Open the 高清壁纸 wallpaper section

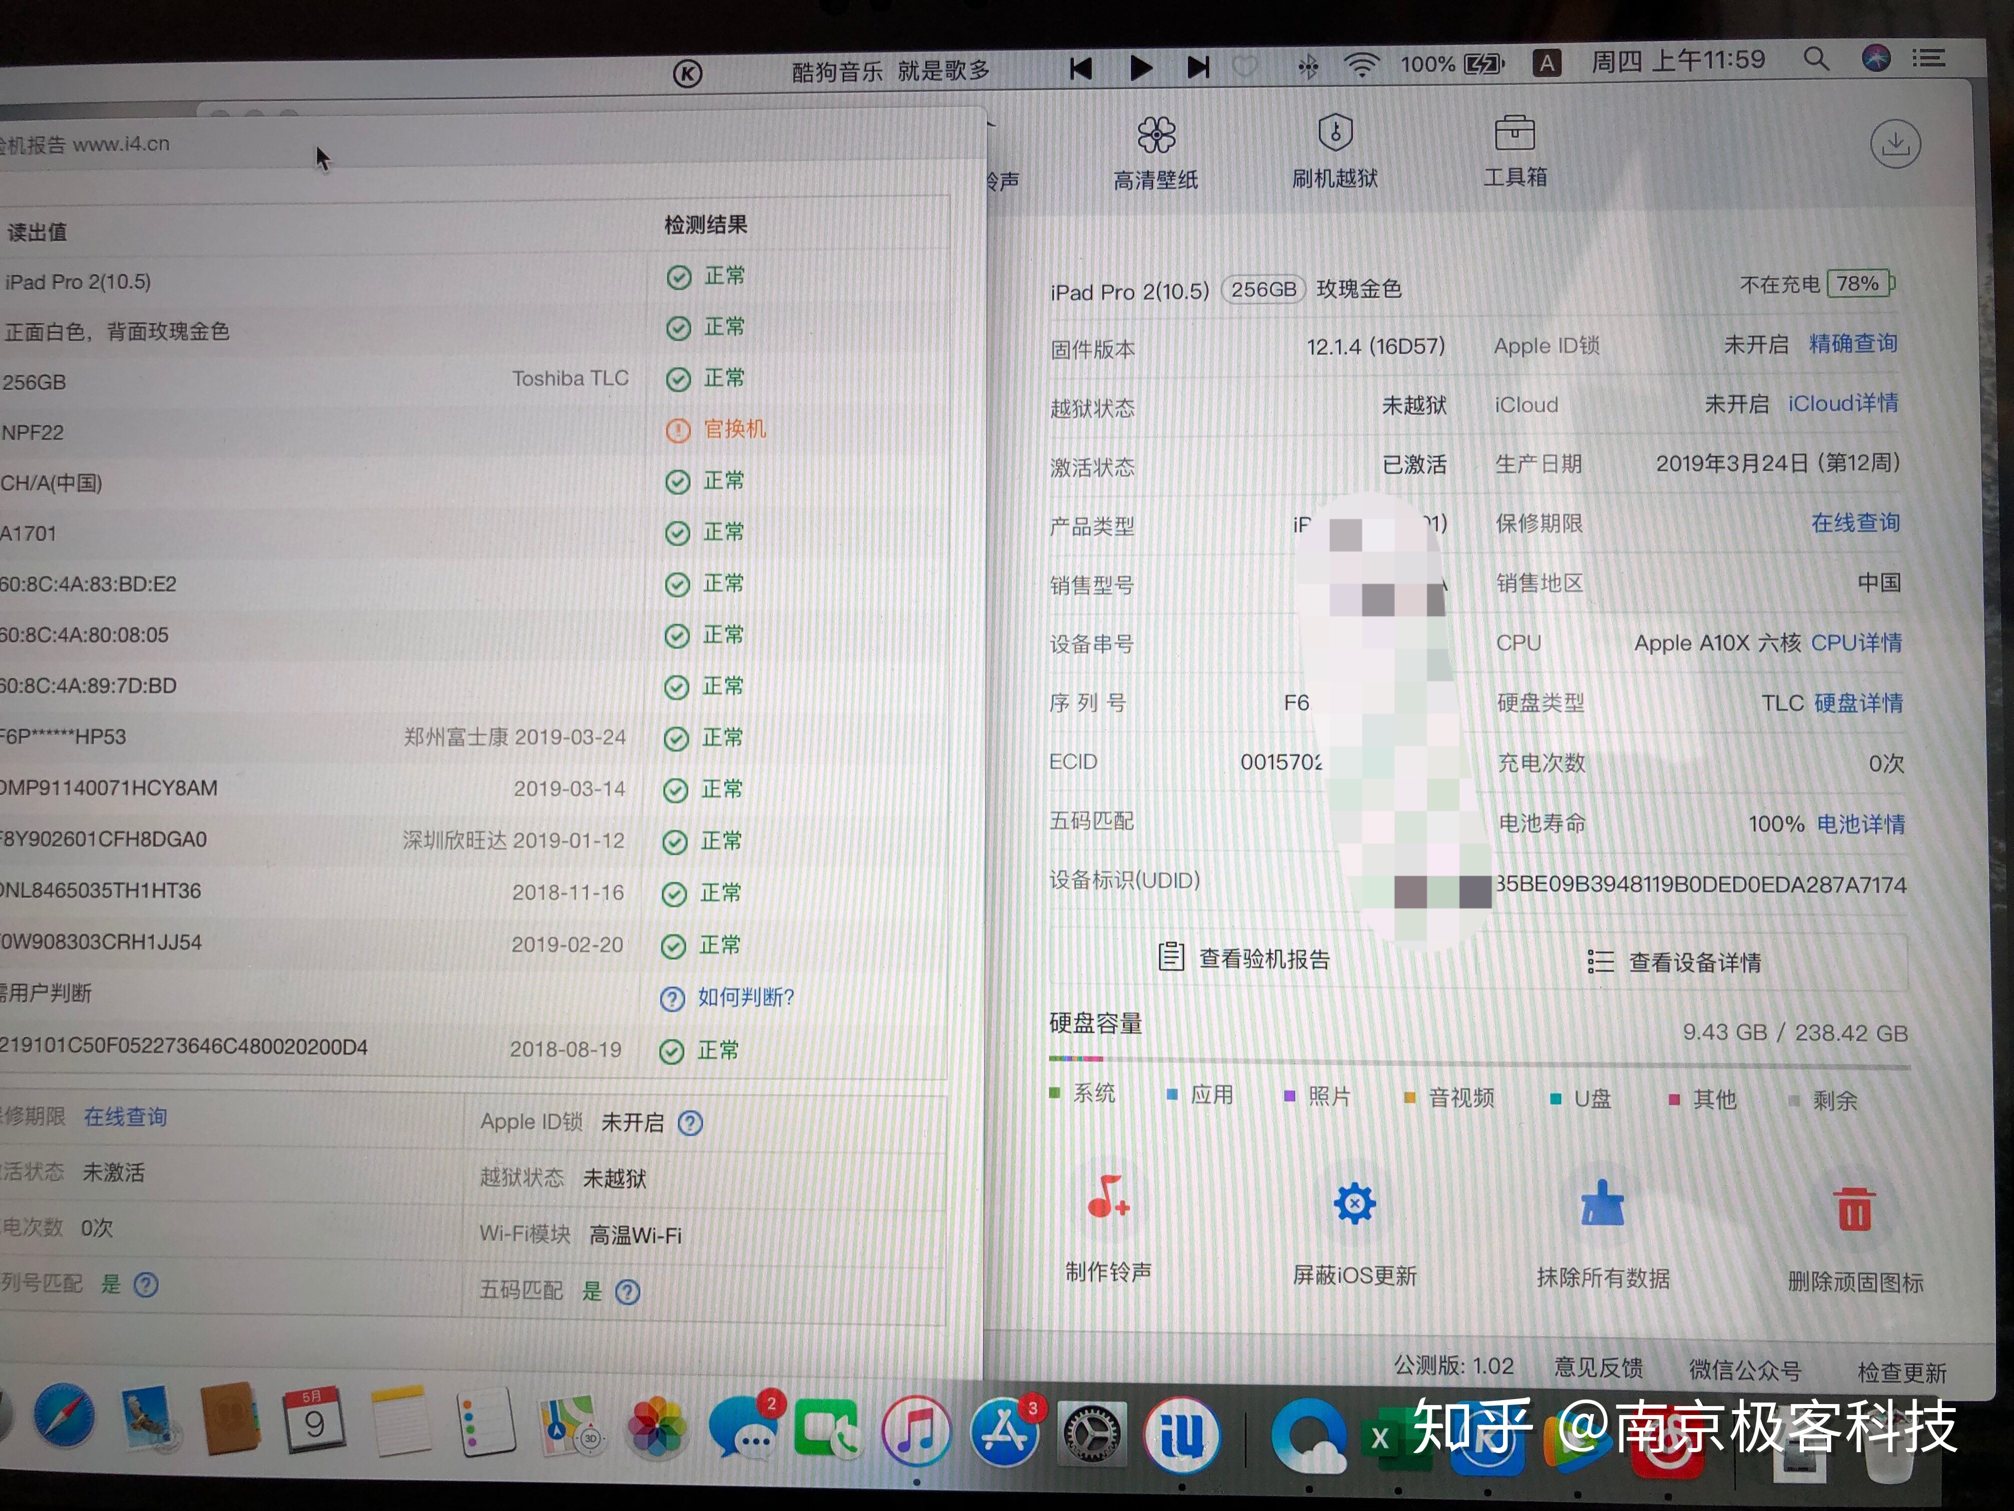point(1155,153)
